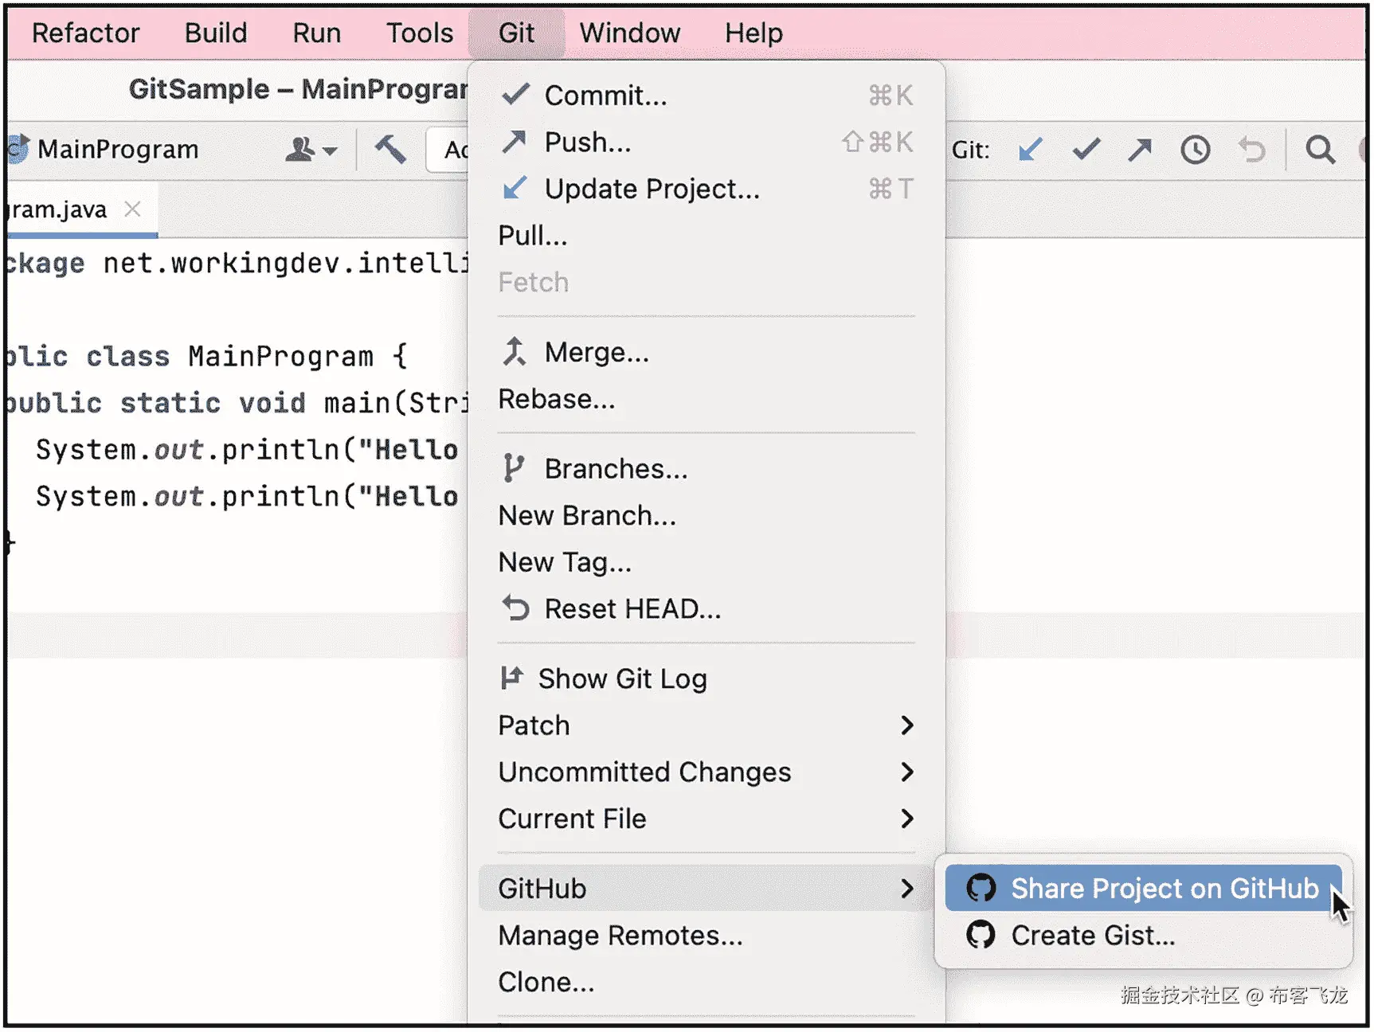
Task: Open the GitHub submenu entry
Action: tap(707, 888)
